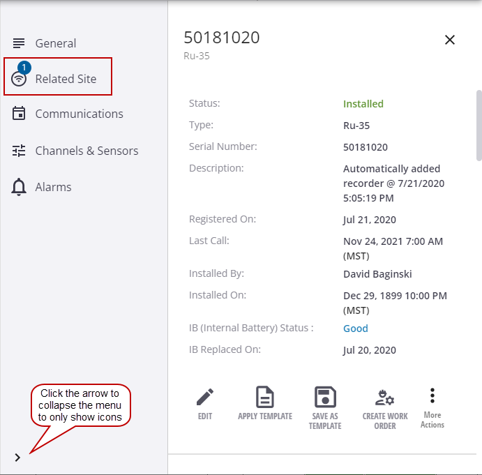482x475 pixels.
Task: Open the General menu item
Action: click(56, 43)
